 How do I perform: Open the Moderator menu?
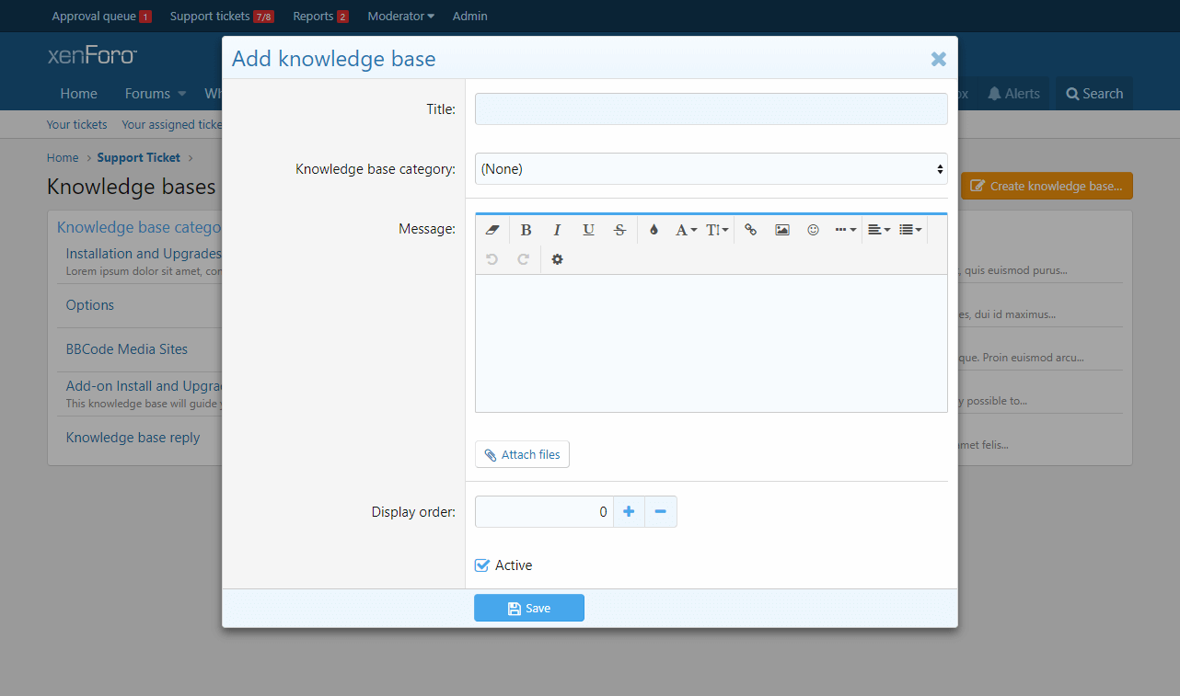400,16
